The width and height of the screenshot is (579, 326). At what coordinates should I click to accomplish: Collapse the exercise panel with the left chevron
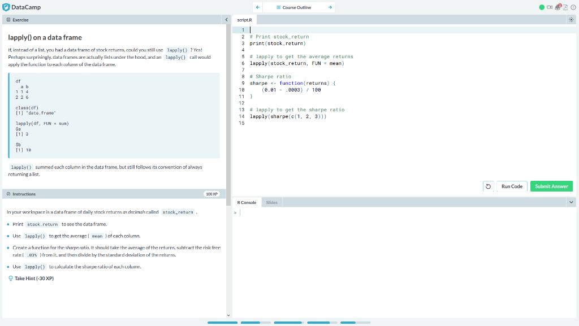click(227, 19)
